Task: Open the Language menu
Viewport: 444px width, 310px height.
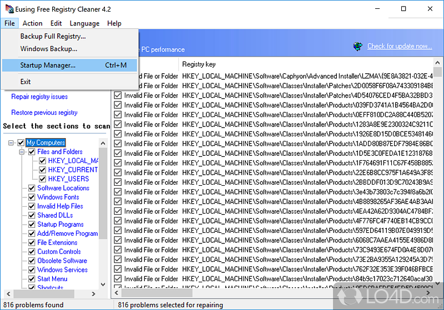Action: (84, 23)
